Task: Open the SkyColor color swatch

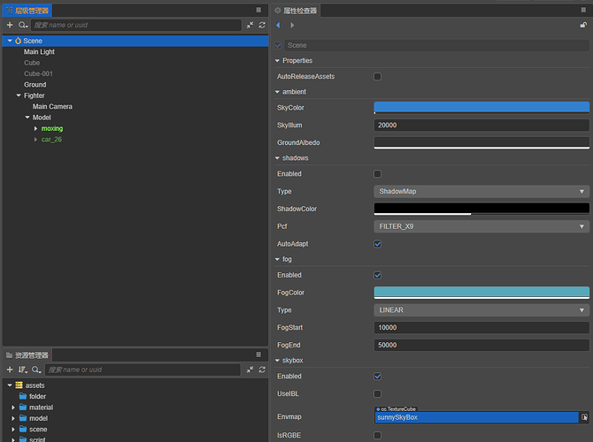Action: coord(481,108)
